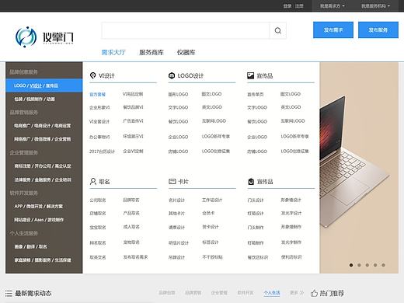Viewport: 404px width, 303px height.
Task: Open the highlighted 官方套餐 link
Action: pos(97,95)
